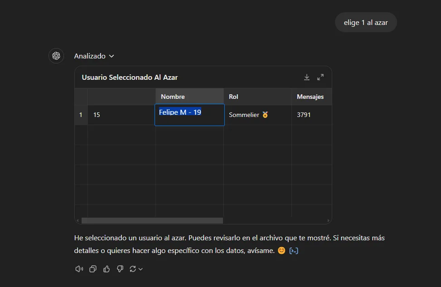
Task: Copy the response with the copy icon
Action: point(93,269)
